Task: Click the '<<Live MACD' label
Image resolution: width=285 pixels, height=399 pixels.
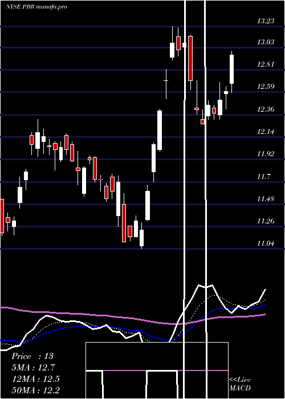Action: pos(240,384)
